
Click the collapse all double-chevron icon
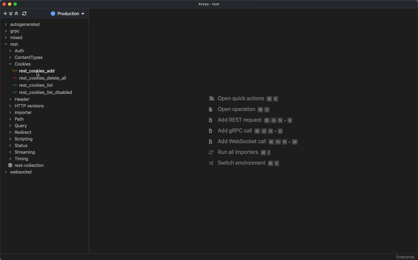click(x=16, y=13)
